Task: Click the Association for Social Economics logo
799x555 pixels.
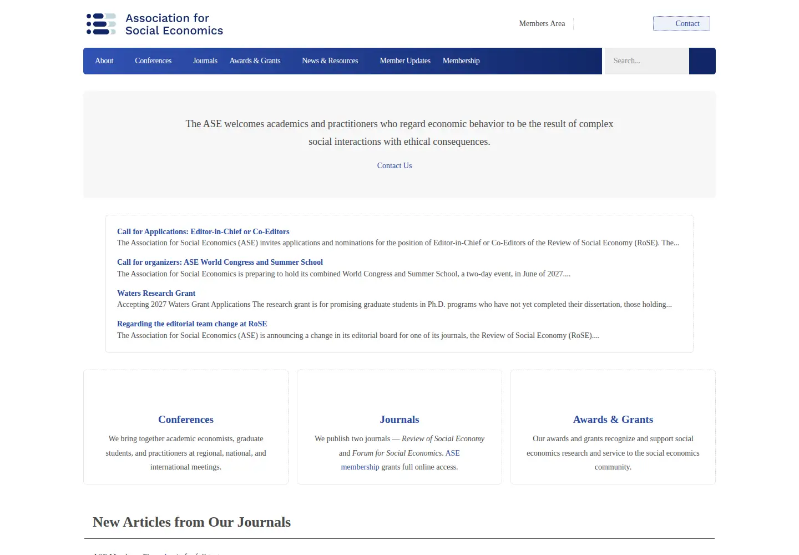Action: tap(155, 24)
